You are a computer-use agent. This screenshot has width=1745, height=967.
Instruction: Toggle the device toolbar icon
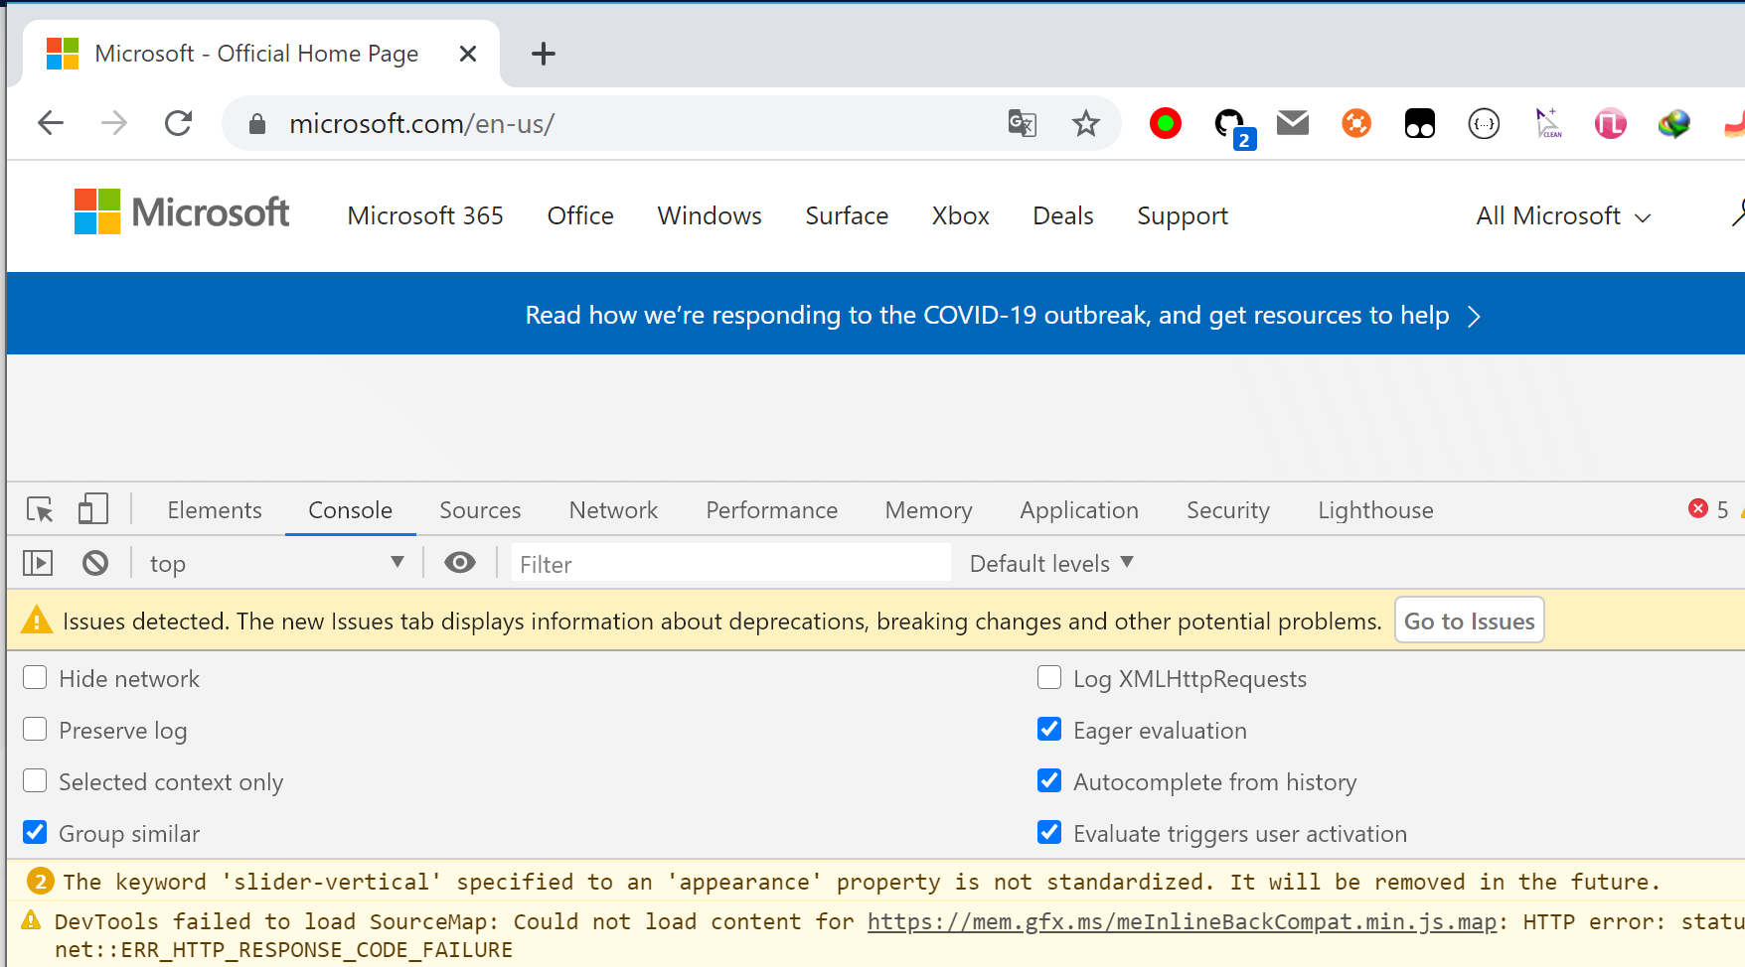pos(92,510)
